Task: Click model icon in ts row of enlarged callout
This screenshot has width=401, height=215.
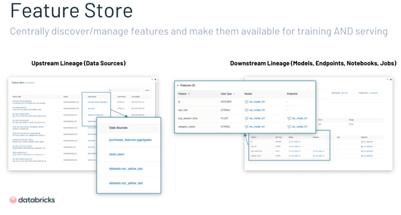Action: (246, 102)
